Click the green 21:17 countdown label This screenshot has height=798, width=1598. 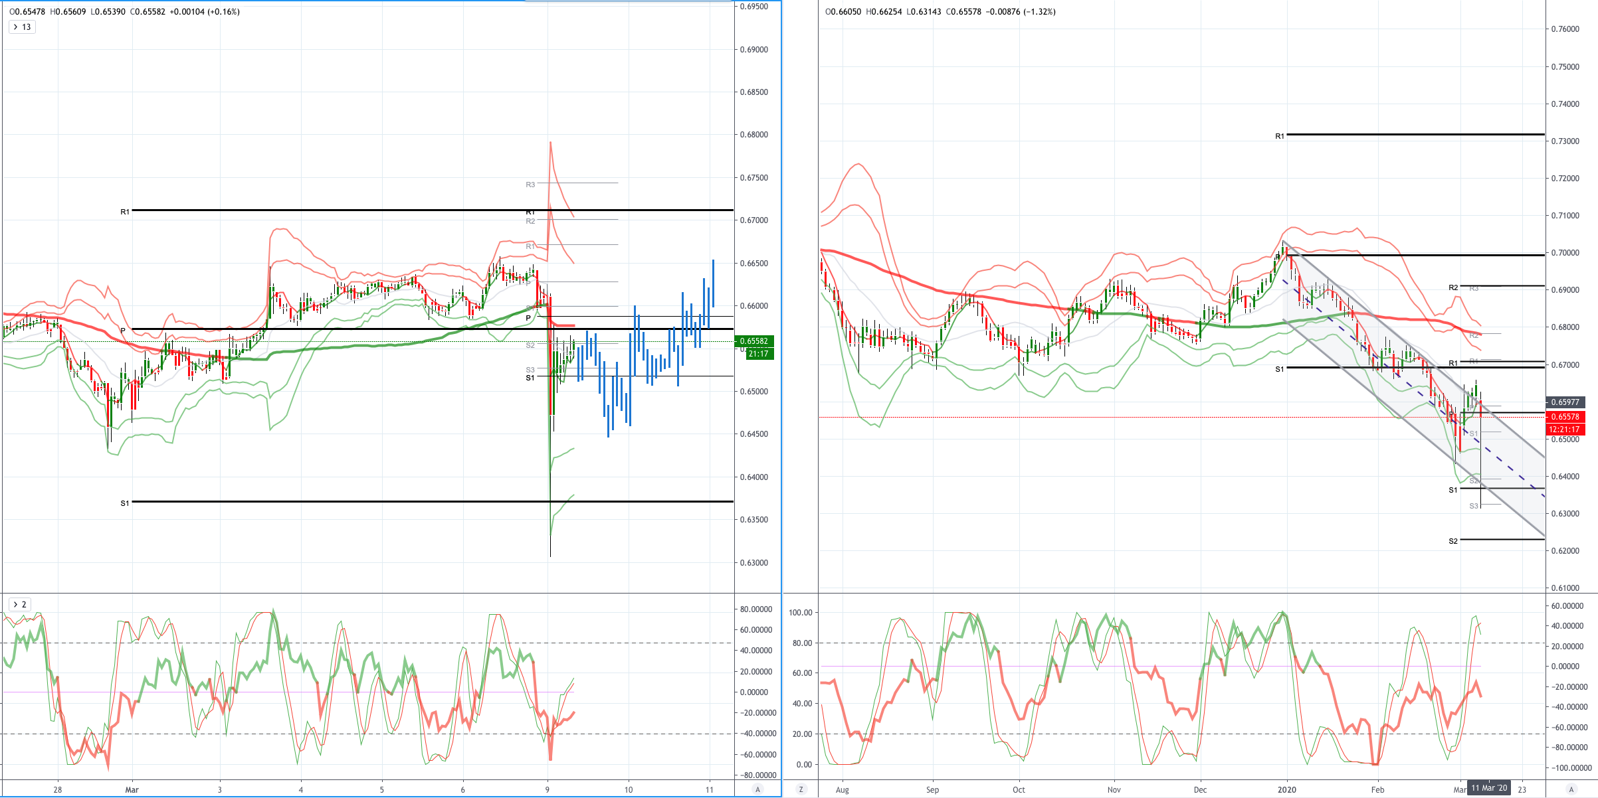click(759, 354)
